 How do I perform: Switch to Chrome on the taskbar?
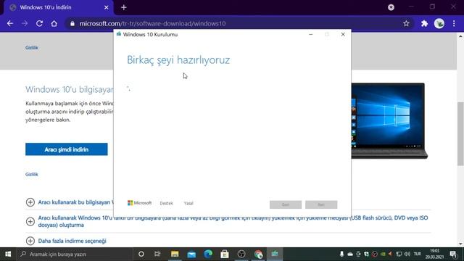[258, 254]
